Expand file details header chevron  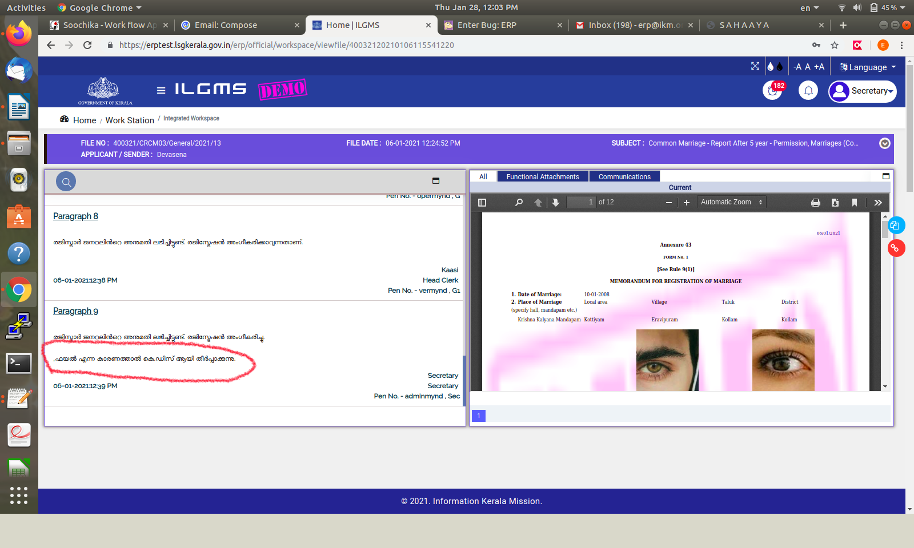coord(885,143)
